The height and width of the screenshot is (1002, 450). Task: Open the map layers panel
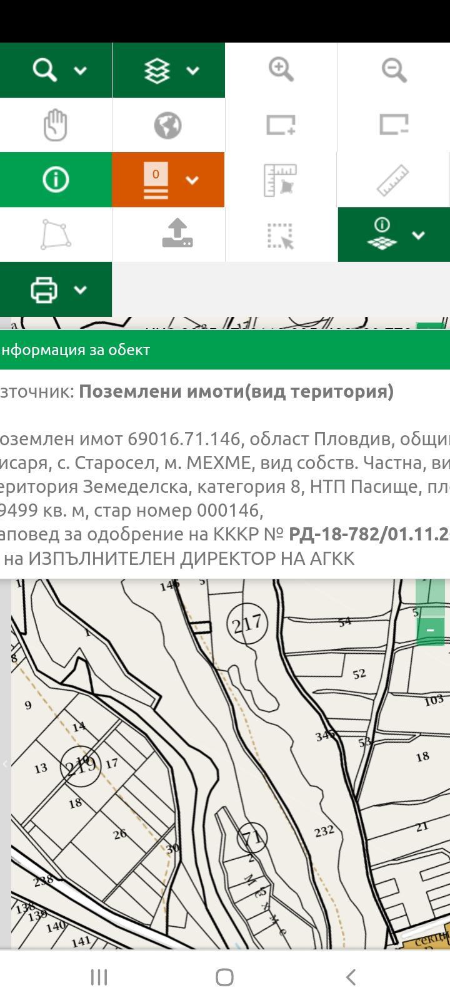157,70
